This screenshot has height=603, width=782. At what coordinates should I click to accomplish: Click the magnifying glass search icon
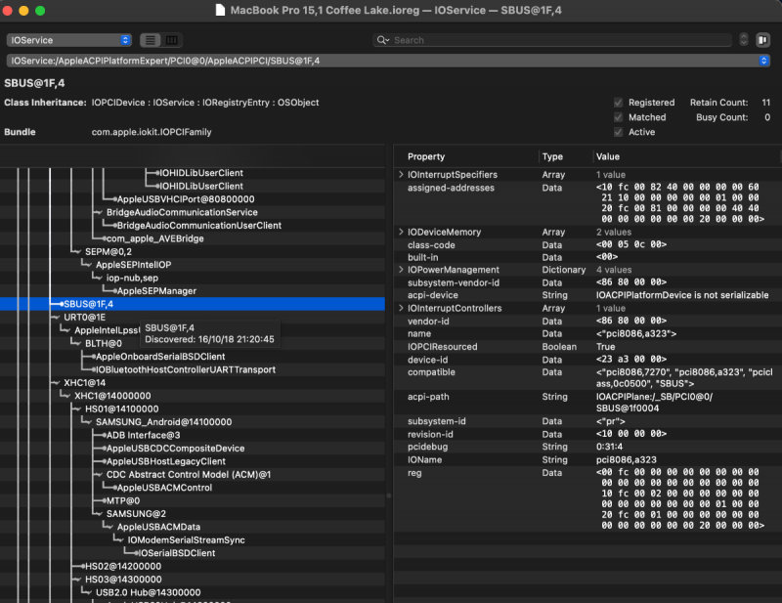point(382,40)
